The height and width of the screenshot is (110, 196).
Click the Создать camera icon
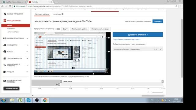click(x=5, y=72)
